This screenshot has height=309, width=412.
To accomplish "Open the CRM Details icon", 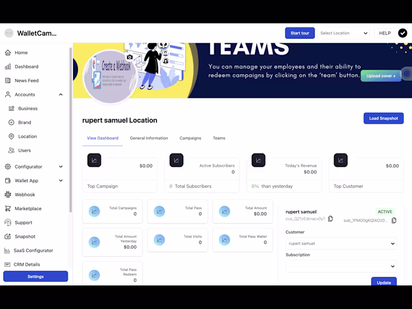I will tap(7, 264).
